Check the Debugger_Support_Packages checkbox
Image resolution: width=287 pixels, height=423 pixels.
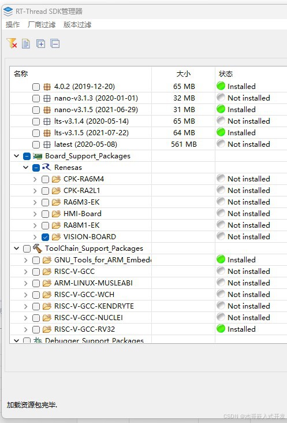27,340
